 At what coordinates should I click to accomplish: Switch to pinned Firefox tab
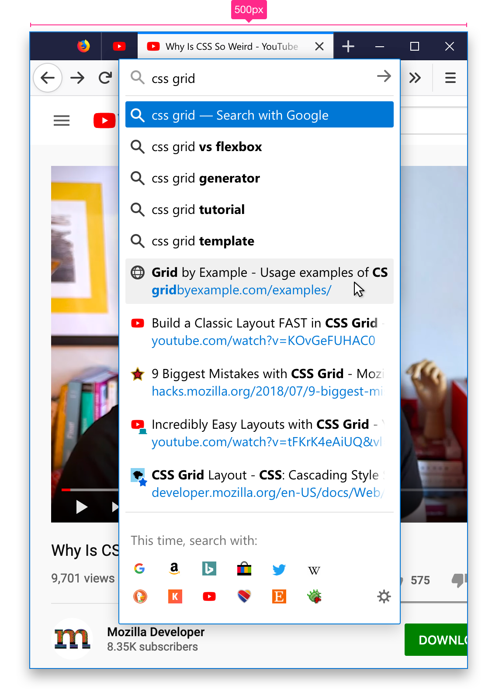click(84, 46)
